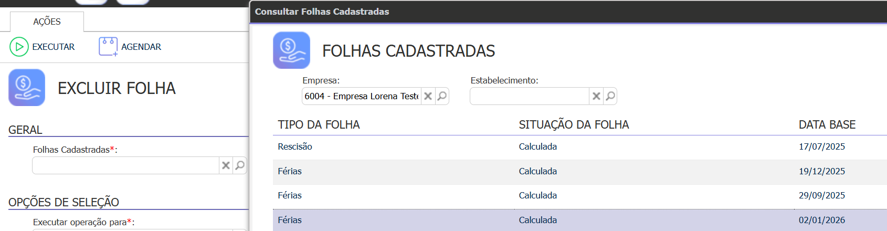Clear the Estabelecimento field
Screen dimensions: 887x231
point(596,96)
